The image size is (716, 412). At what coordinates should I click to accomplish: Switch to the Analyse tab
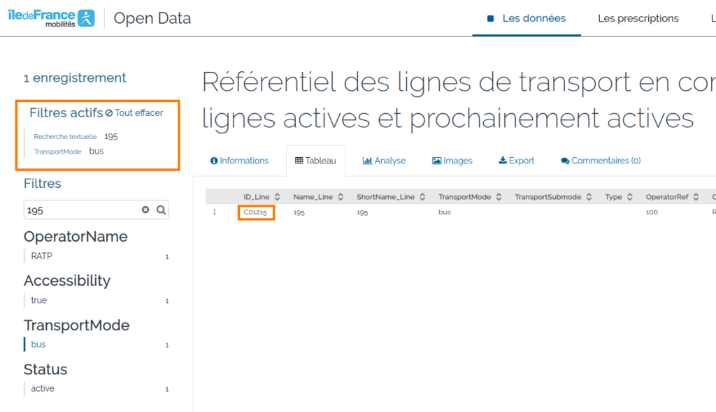click(x=384, y=161)
